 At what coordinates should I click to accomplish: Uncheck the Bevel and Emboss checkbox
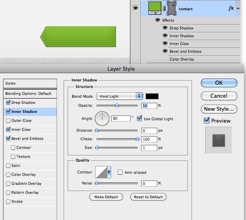pyautogui.click(x=8, y=138)
